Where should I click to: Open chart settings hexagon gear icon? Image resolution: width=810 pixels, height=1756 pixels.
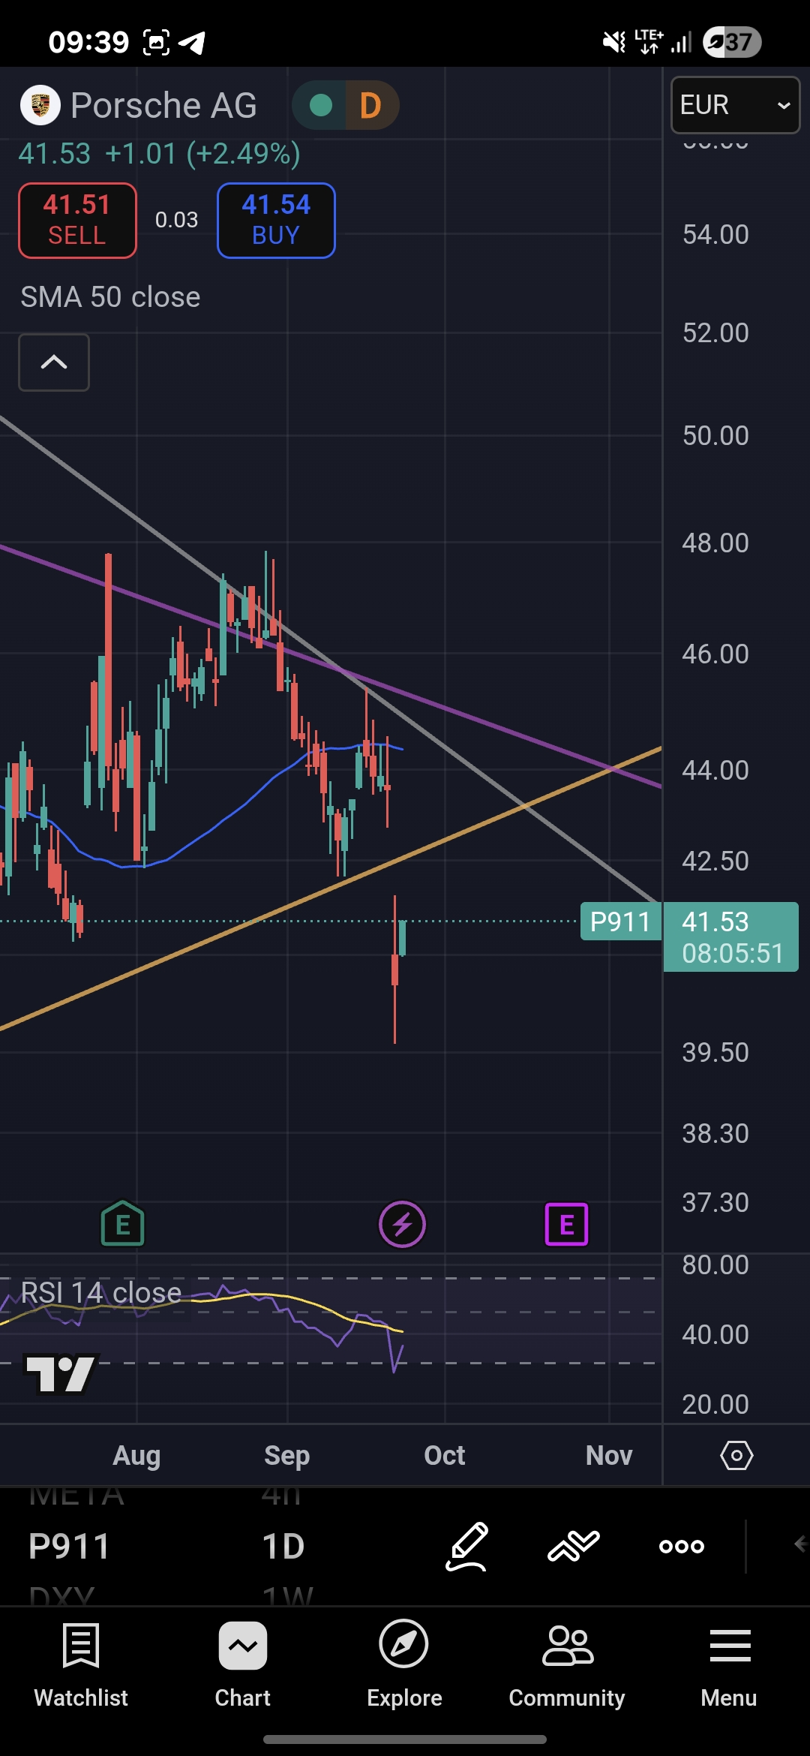(x=736, y=1456)
